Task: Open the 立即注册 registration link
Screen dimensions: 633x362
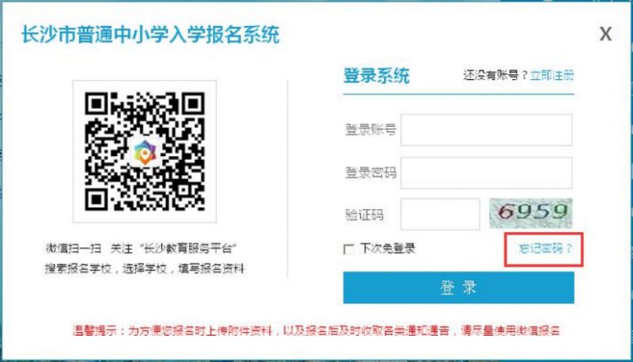Action: pos(552,75)
